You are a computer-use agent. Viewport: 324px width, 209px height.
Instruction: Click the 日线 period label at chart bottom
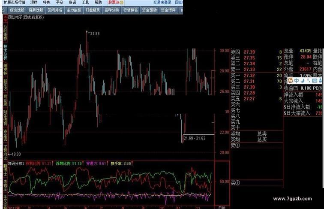(x=222, y=207)
